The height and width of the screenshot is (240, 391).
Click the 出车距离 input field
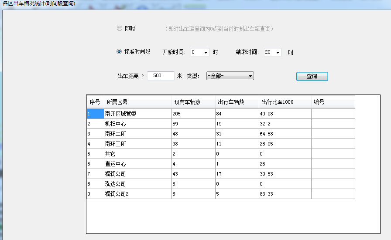click(x=161, y=76)
